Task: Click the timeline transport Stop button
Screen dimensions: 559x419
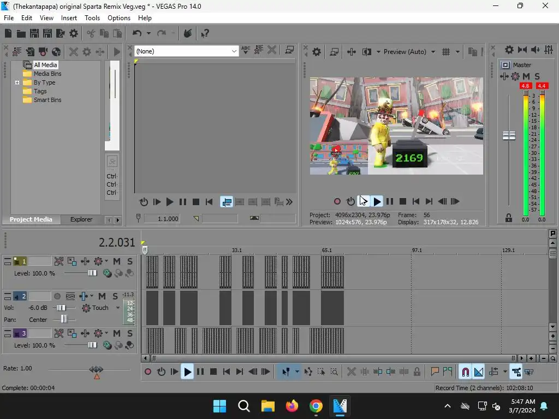Action: [x=213, y=372]
